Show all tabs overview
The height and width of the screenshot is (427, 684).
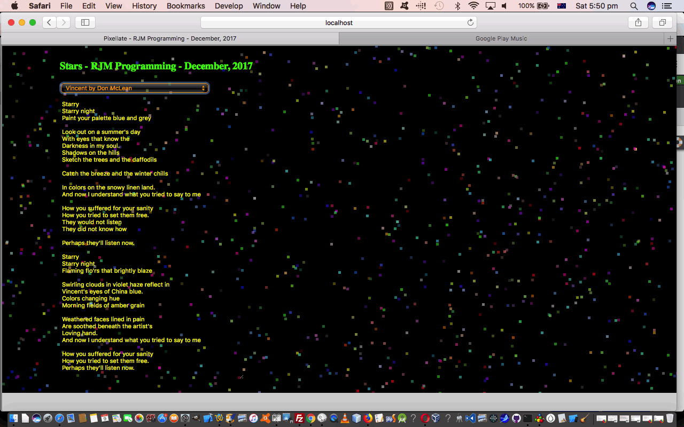coord(663,22)
